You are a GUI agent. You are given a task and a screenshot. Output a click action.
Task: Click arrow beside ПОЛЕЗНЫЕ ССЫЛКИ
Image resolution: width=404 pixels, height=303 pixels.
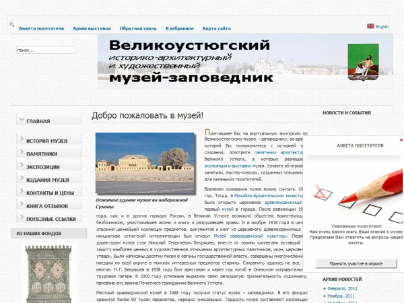pos(22,217)
